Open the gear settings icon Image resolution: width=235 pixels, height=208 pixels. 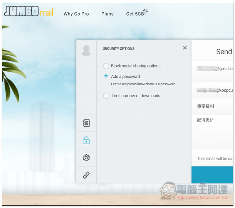click(86, 158)
